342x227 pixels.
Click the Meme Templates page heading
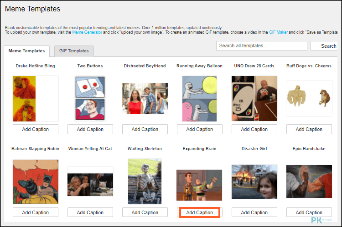click(x=32, y=9)
